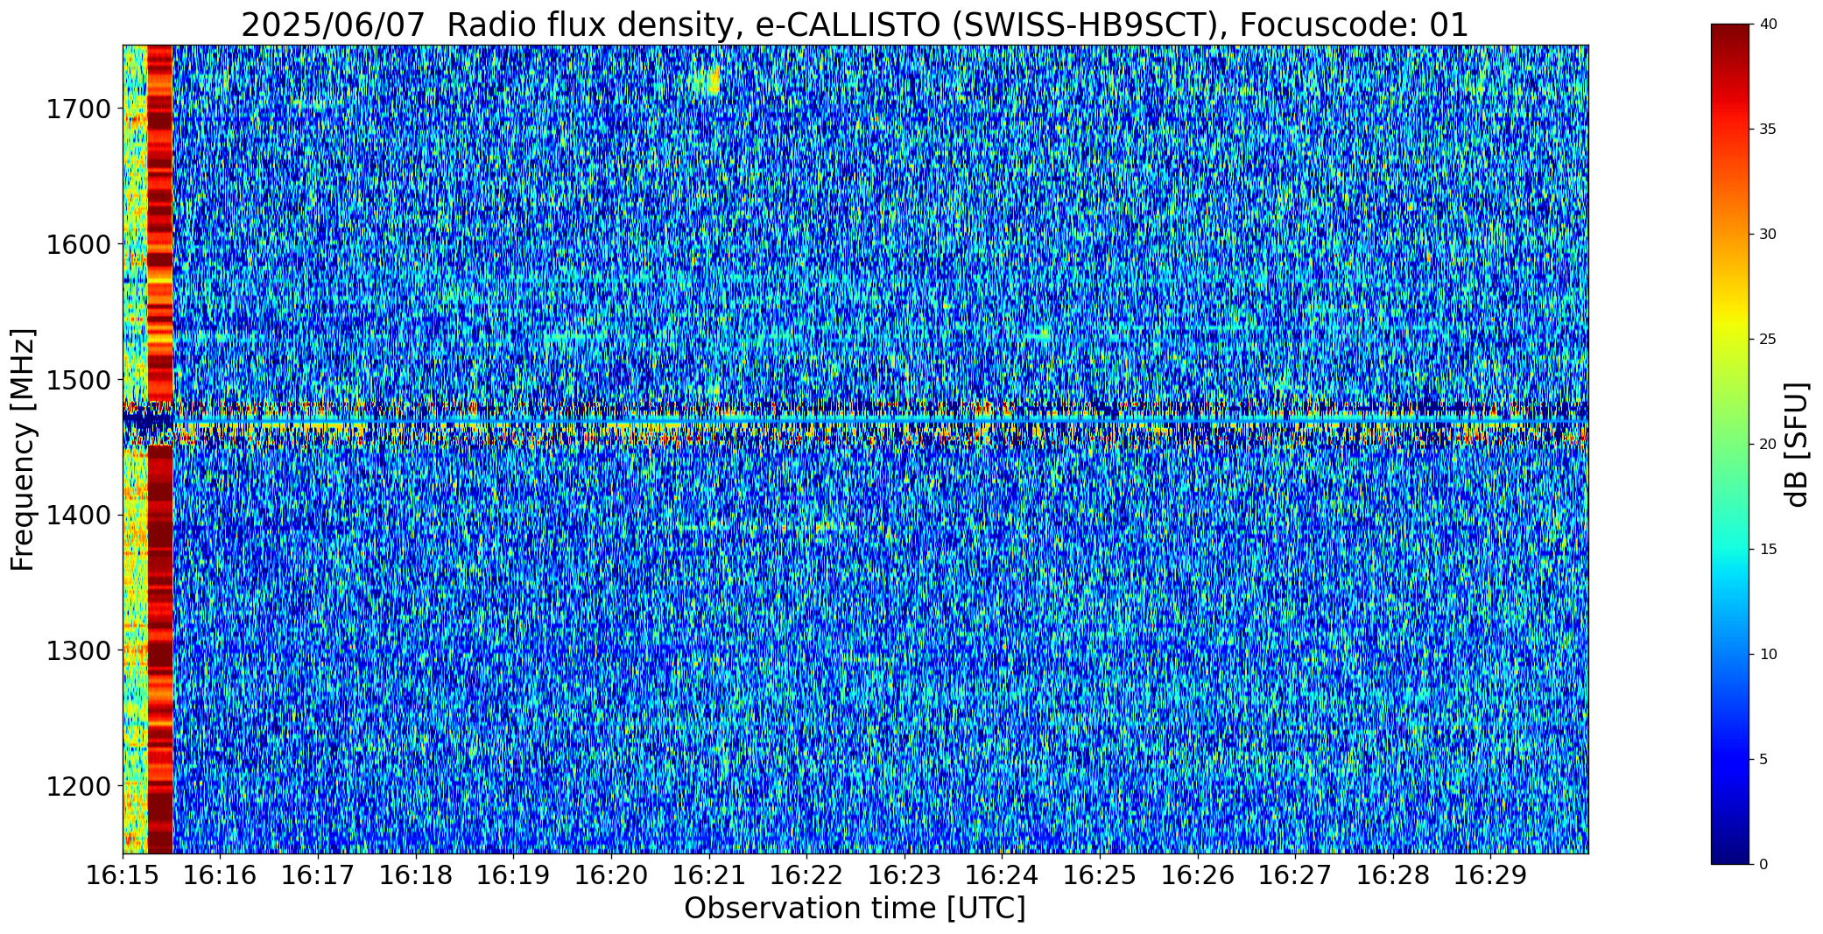Viewport: 1823px width, 934px height.
Task: Click the 16:17 time tick label
Action: click(318, 874)
